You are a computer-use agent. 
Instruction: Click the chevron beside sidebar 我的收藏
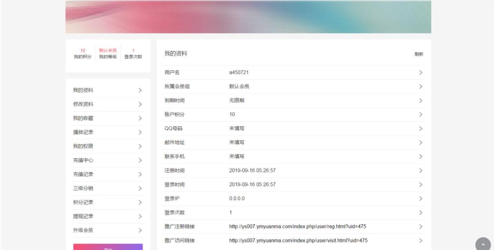click(x=140, y=118)
